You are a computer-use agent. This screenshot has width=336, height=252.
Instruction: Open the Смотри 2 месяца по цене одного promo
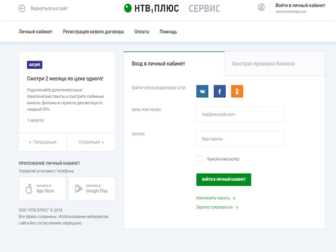click(65, 79)
